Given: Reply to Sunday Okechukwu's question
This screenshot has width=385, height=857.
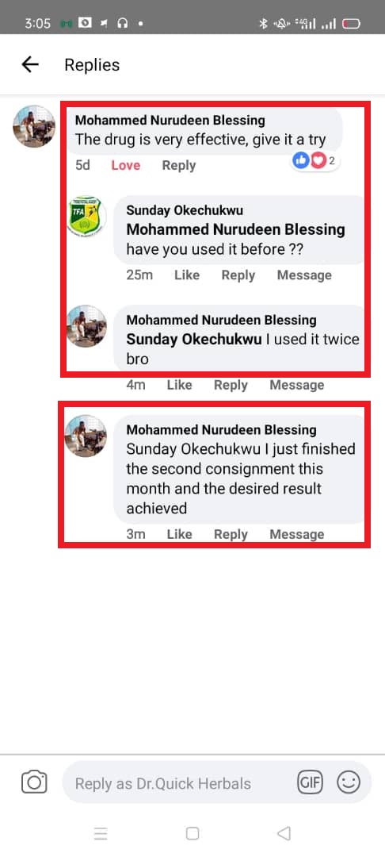Looking at the screenshot, I should click(238, 275).
